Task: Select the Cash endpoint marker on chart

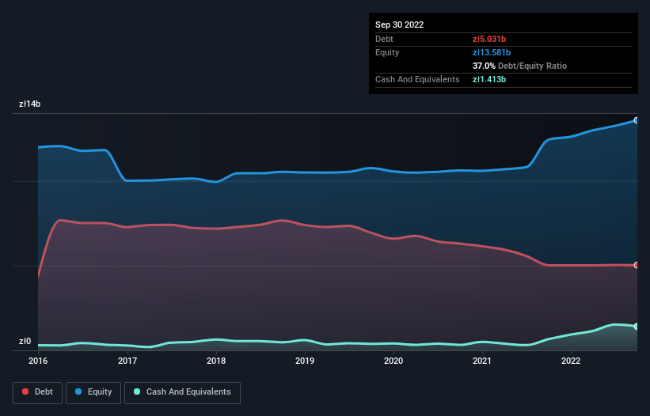Action: (x=637, y=327)
